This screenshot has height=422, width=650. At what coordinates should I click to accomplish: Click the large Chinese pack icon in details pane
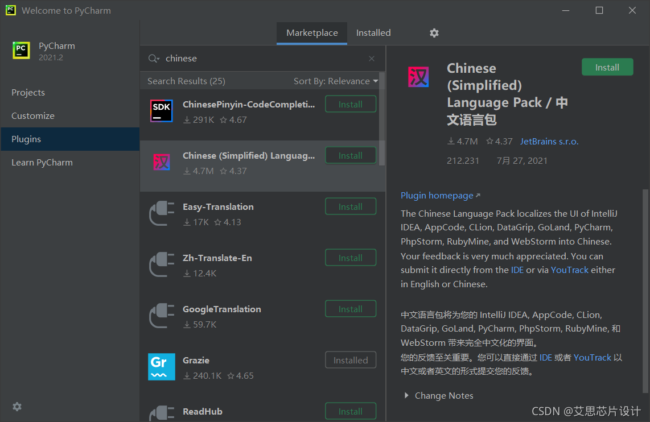418,77
